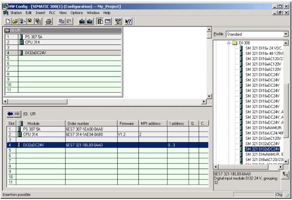This screenshot has height=200, width=292.
Task: Click rack horizontal scrollbar thumb
Action: point(37,101)
